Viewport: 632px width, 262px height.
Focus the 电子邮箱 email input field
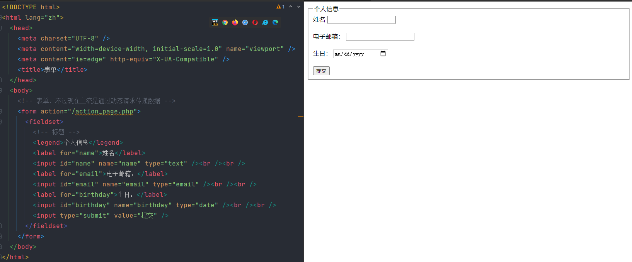[x=380, y=37]
